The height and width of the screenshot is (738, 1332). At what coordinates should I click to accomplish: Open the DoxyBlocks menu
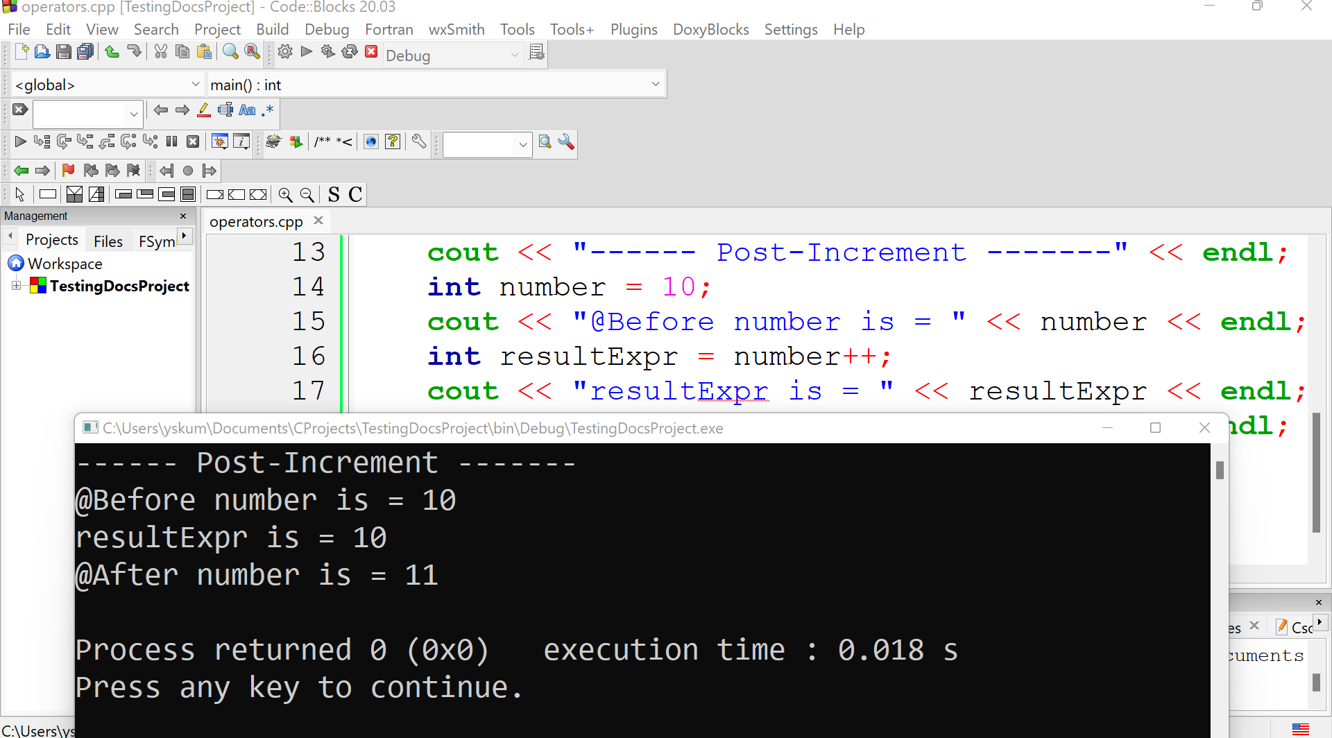coord(710,29)
